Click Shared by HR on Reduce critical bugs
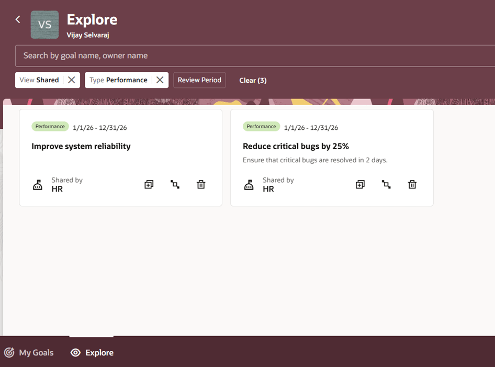Viewport: 495px width, 367px height. tap(278, 184)
